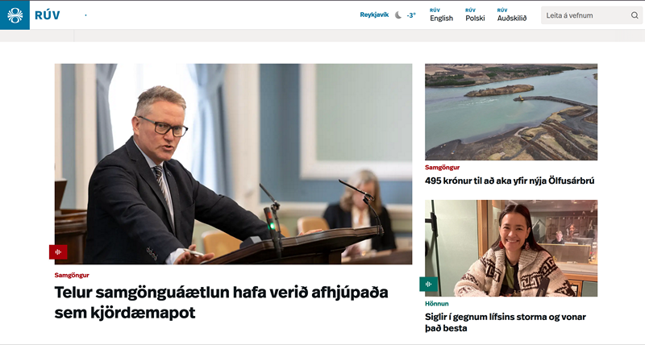Read '495 krónur til að aka' headline
645x345 pixels.
(x=510, y=181)
